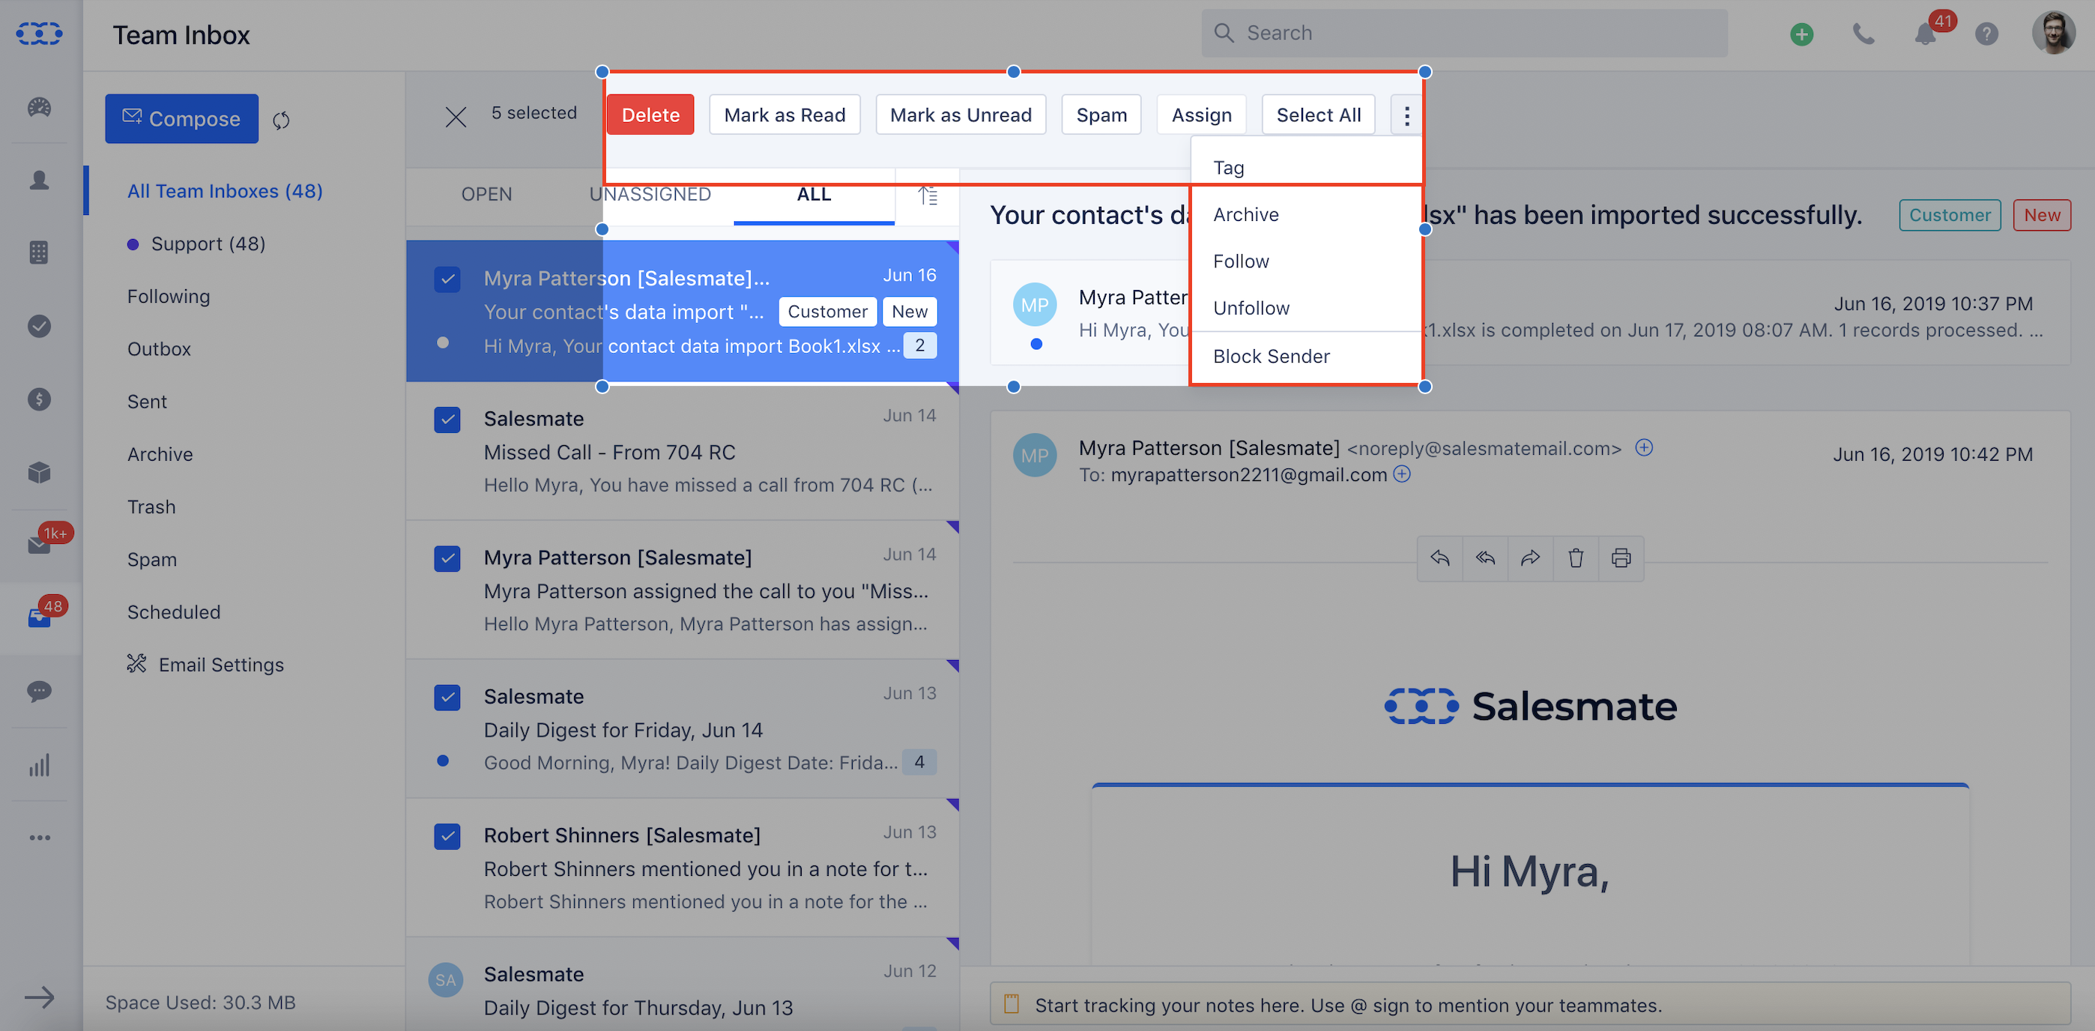This screenshot has height=1031, width=2095.
Task: Switch to the OPEN tab
Action: pyautogui.click(x=486, y=194)
